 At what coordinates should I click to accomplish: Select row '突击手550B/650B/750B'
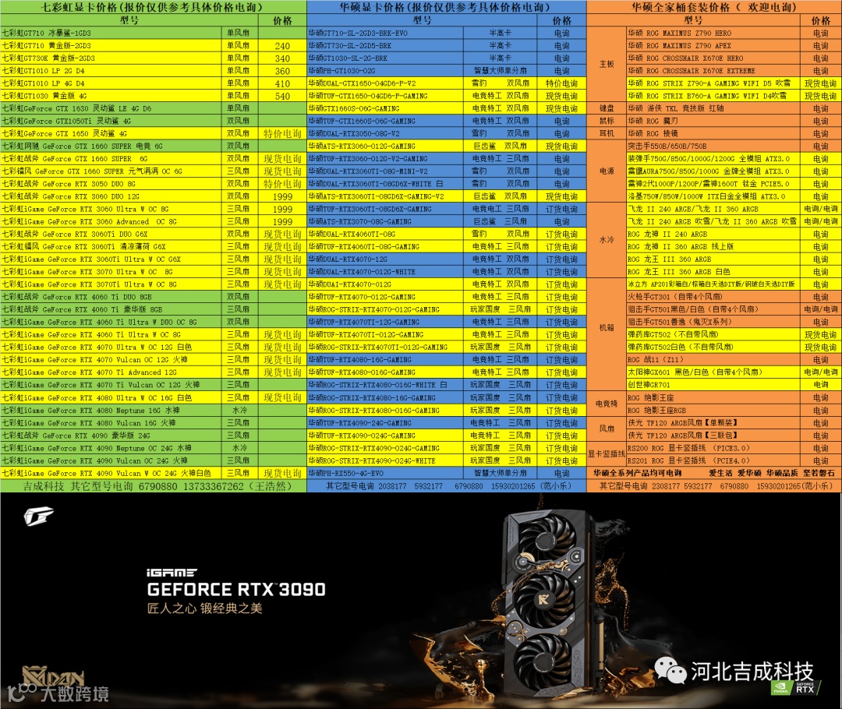point(734,146)
